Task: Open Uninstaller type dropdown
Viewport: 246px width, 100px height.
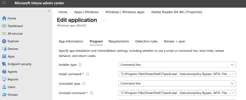Action: [177, 83]
